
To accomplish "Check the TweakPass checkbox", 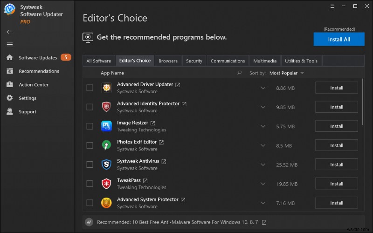I will [x=90, y=184].
